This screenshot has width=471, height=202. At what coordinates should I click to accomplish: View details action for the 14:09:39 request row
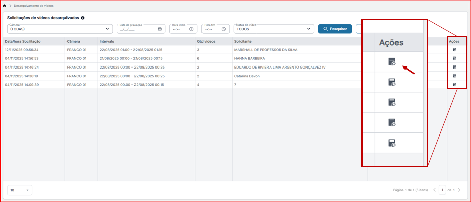click(454, 85)
